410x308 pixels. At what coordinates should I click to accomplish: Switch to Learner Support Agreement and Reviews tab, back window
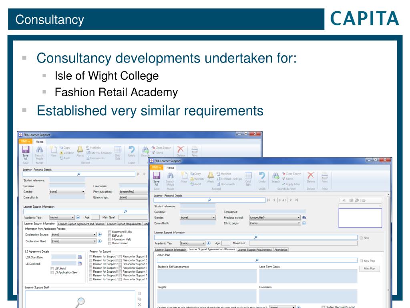81,224
